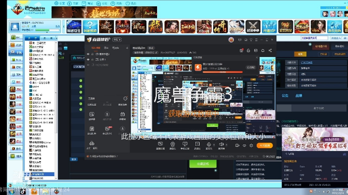
Task: Click the room title pill with pencil icon
Action: point(145,53)
